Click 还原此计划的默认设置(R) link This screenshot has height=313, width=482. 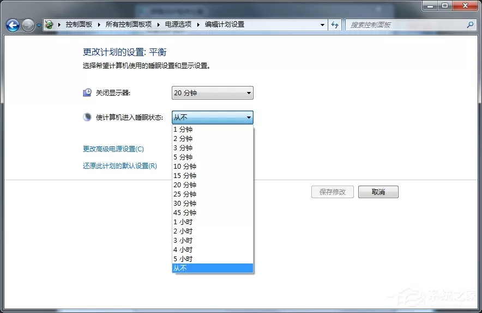120,166
